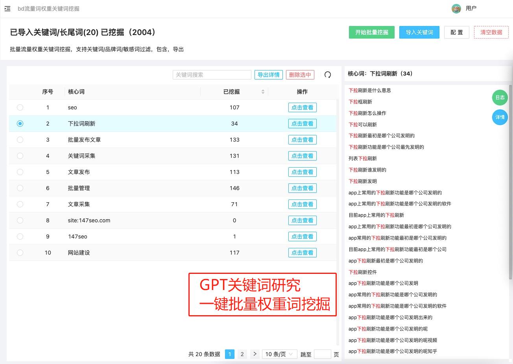Click the 删除选中 delete selected button

[x=300, y=75]
